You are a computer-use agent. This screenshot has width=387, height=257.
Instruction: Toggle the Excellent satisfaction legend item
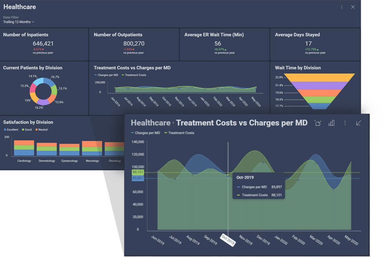coord(11,129)
